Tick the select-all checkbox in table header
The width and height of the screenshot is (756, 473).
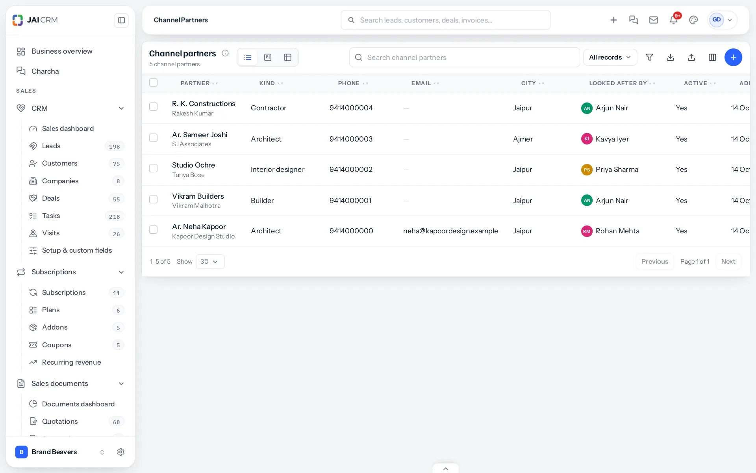pos(154,83)
